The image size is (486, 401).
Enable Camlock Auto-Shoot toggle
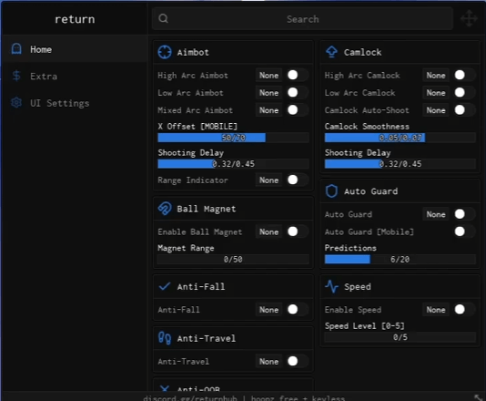tap(465, 110)
